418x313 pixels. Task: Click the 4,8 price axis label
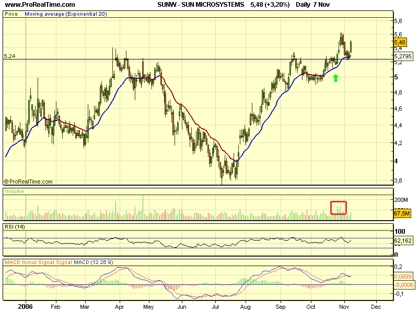398,93
